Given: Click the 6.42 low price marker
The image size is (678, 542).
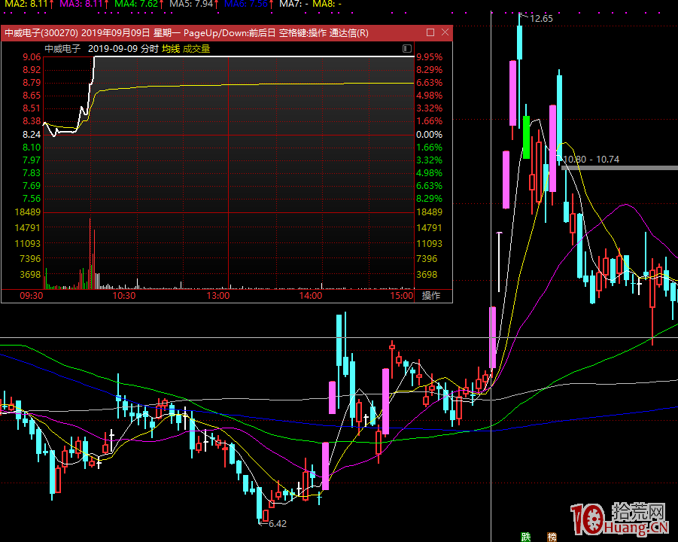Looking at the screenshot, I should click(x=277, y=524).
